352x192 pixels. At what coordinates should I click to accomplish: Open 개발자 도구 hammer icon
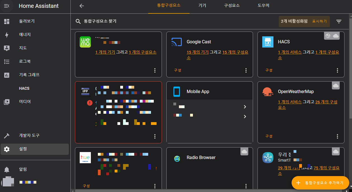(7, 136)
